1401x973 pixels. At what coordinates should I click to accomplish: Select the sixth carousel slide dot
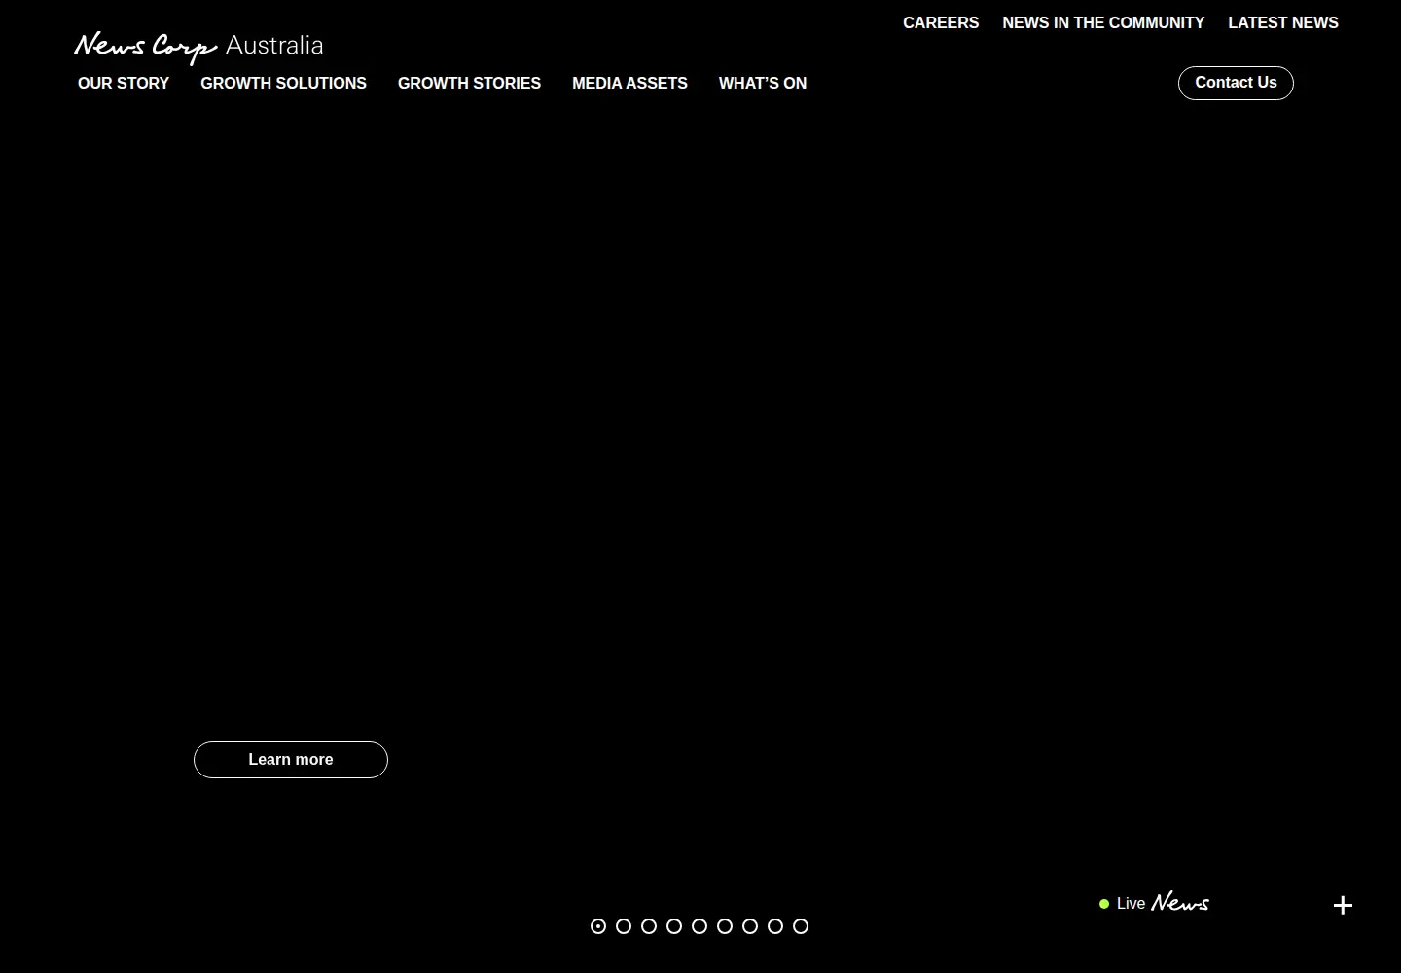tap(725, 926)
